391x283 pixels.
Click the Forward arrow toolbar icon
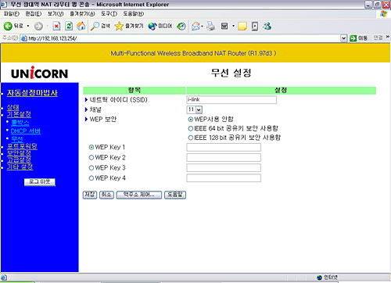[x=38, y=26]
